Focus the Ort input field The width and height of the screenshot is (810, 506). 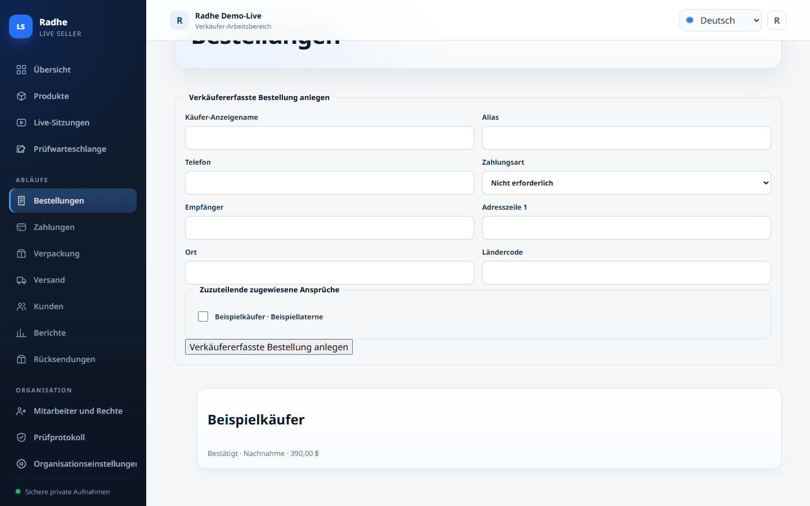tap(329, 273)
